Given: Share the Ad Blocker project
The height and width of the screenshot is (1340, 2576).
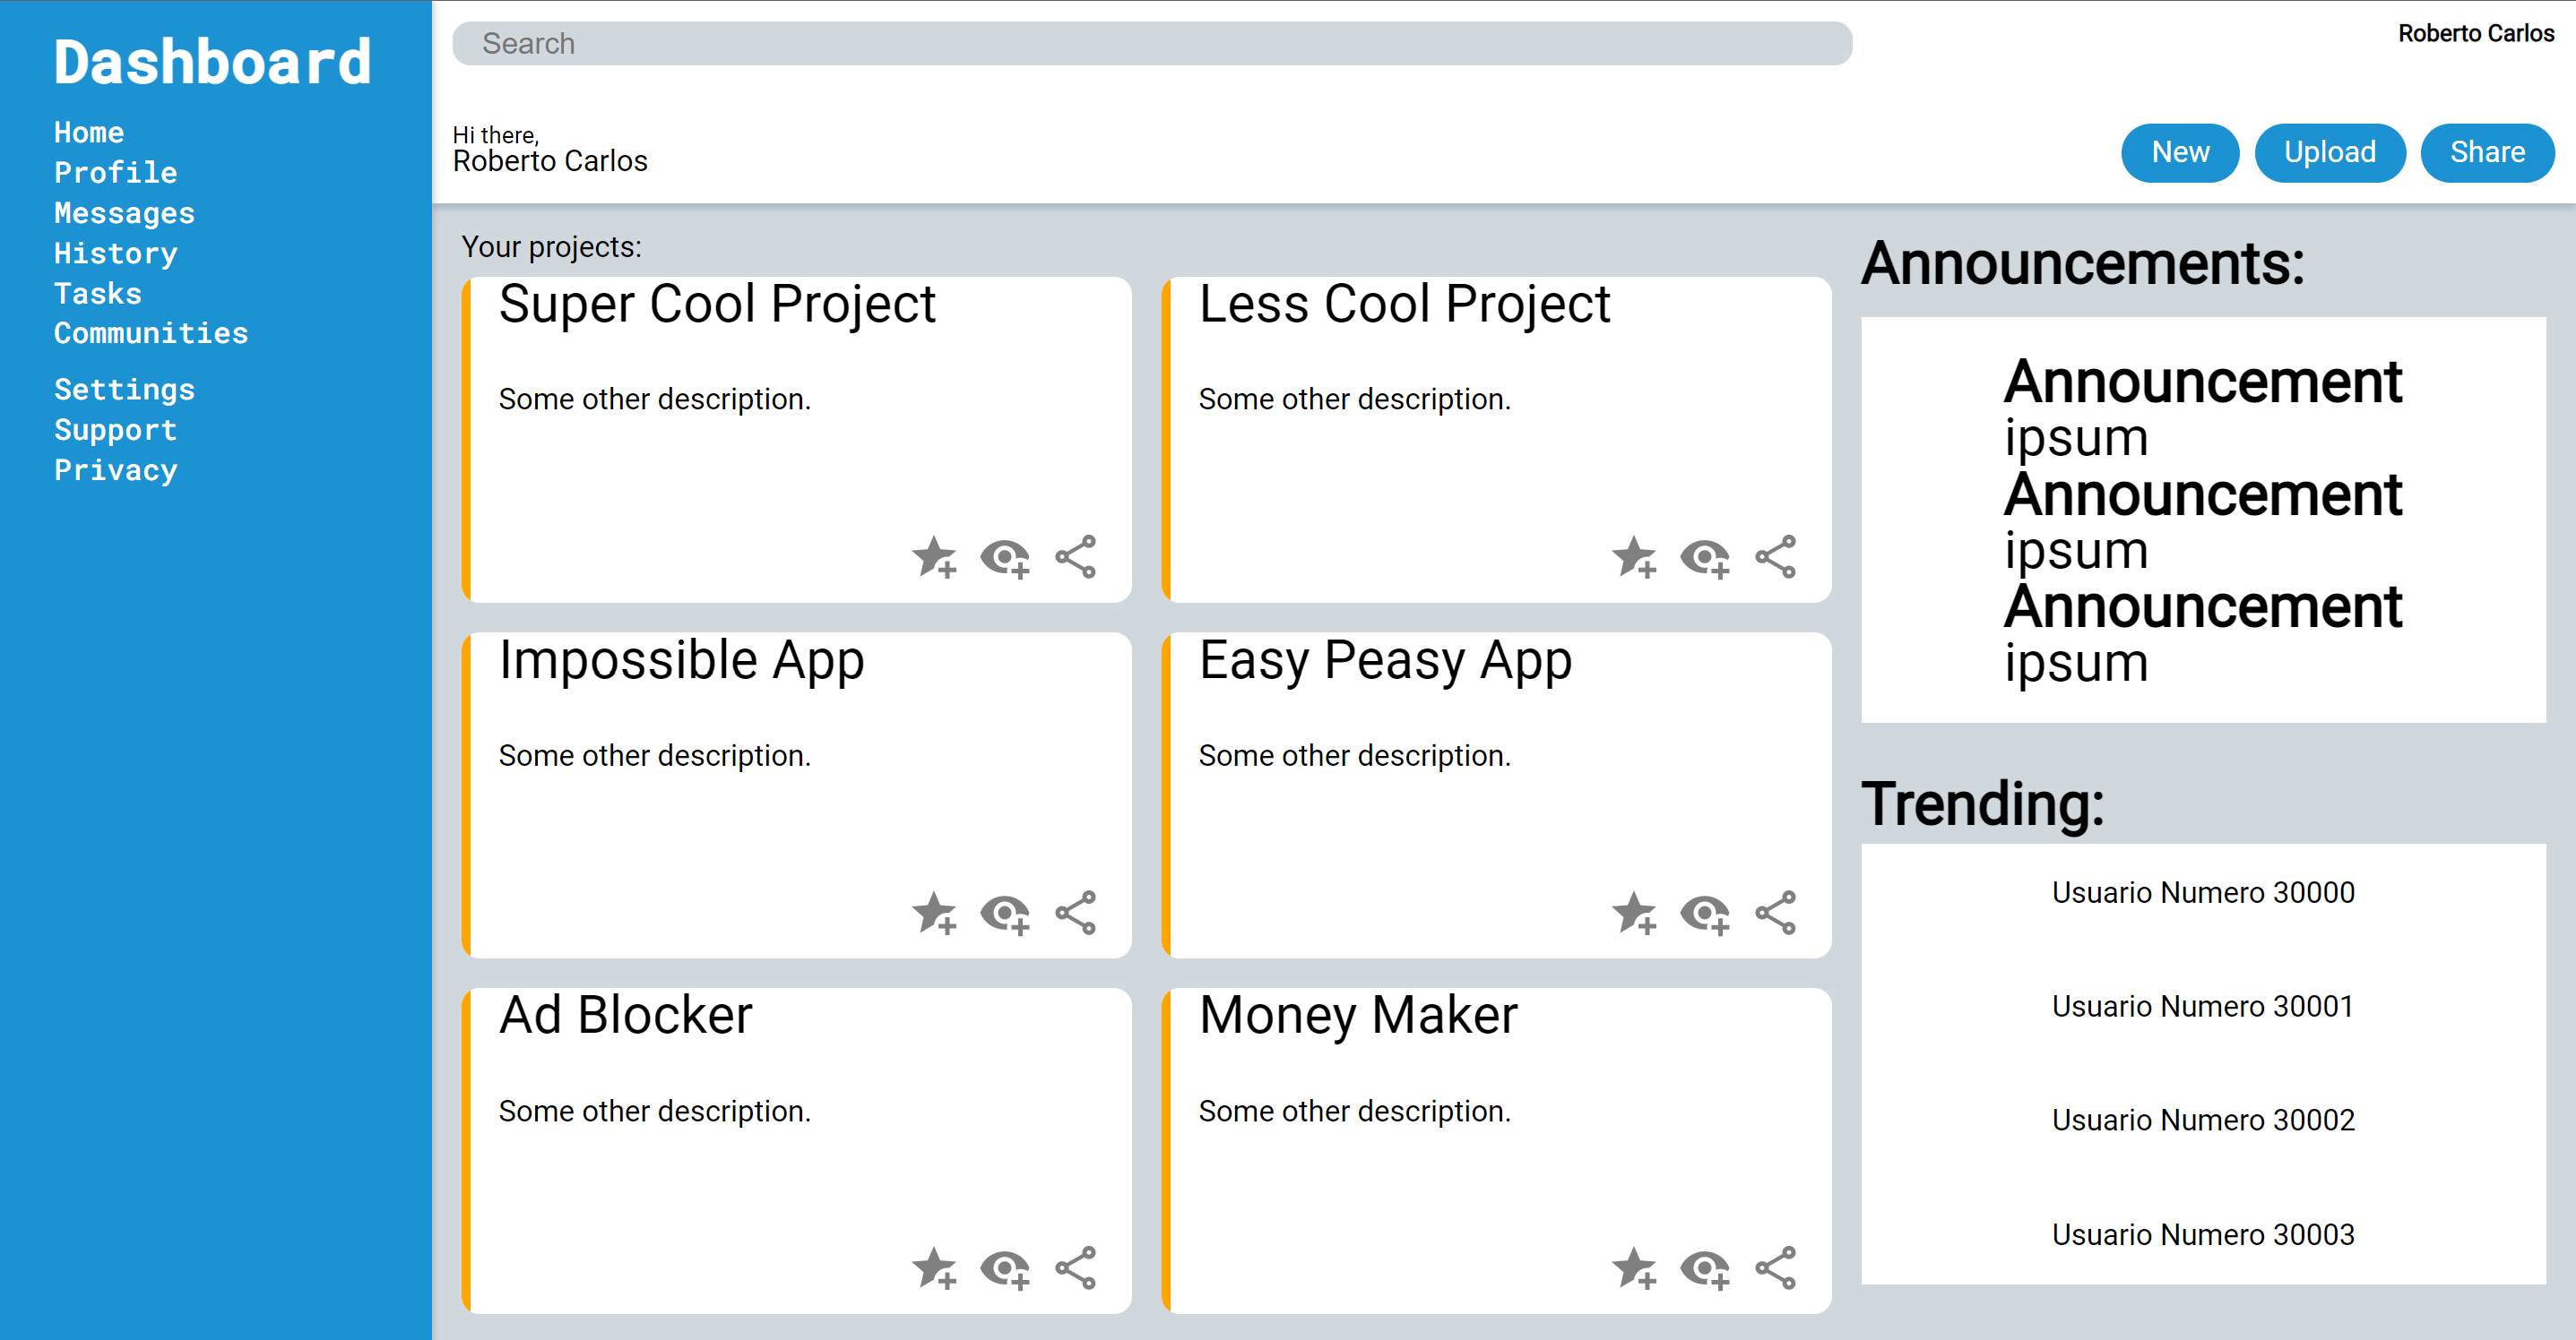Looking at the screenshot, I should [1075, 1267].
